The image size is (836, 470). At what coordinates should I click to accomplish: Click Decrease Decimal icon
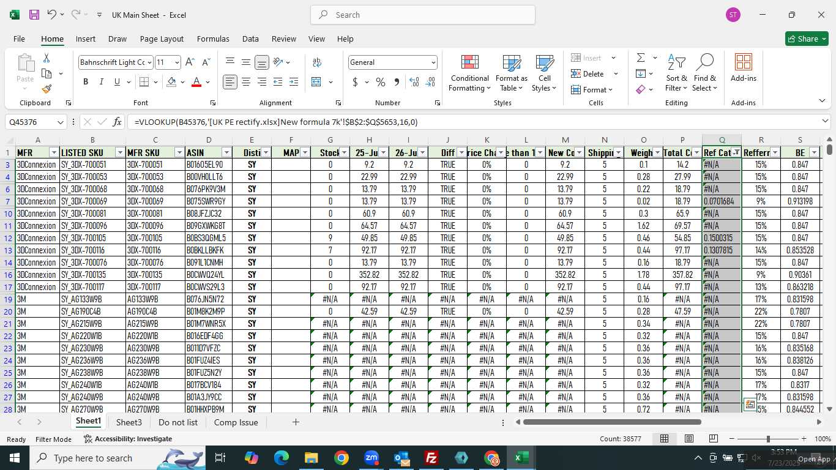pos(430,82)
